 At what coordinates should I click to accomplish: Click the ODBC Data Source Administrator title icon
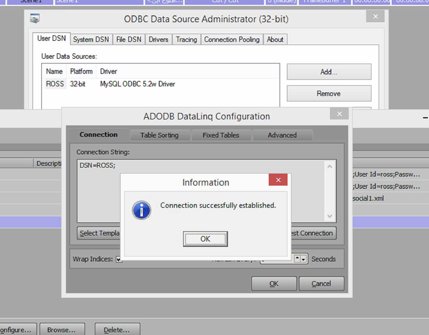(x=35, y=19)
